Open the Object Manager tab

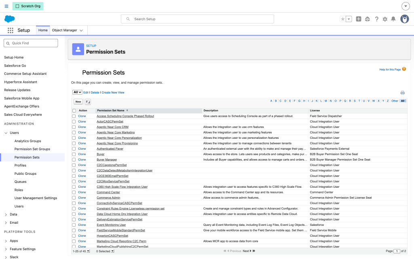[x=64, y=30]
